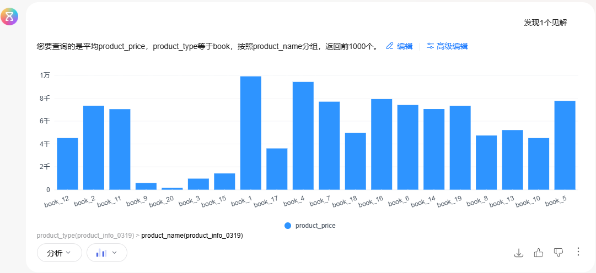Click the book_4 bar in chart

pyautogui.click(x=303, y=135)
